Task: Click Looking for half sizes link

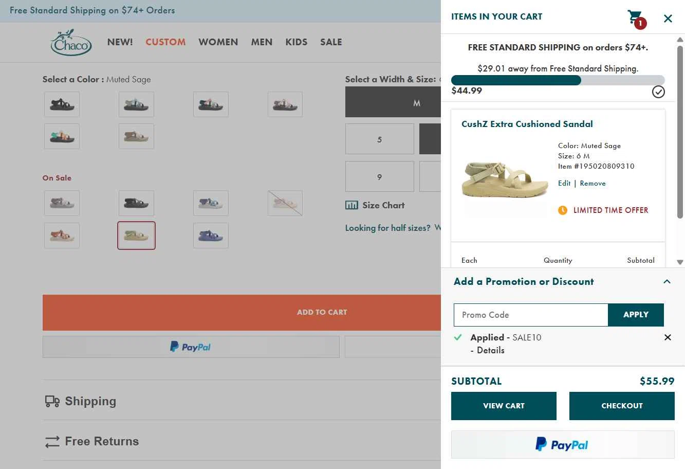Action: (388, 228)
